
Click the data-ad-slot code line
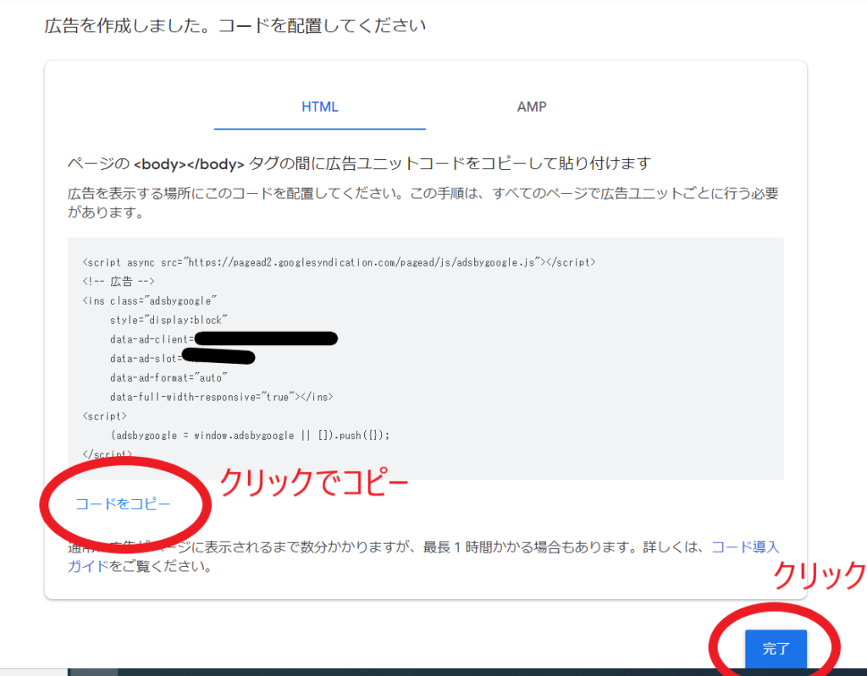pos(183,358)
